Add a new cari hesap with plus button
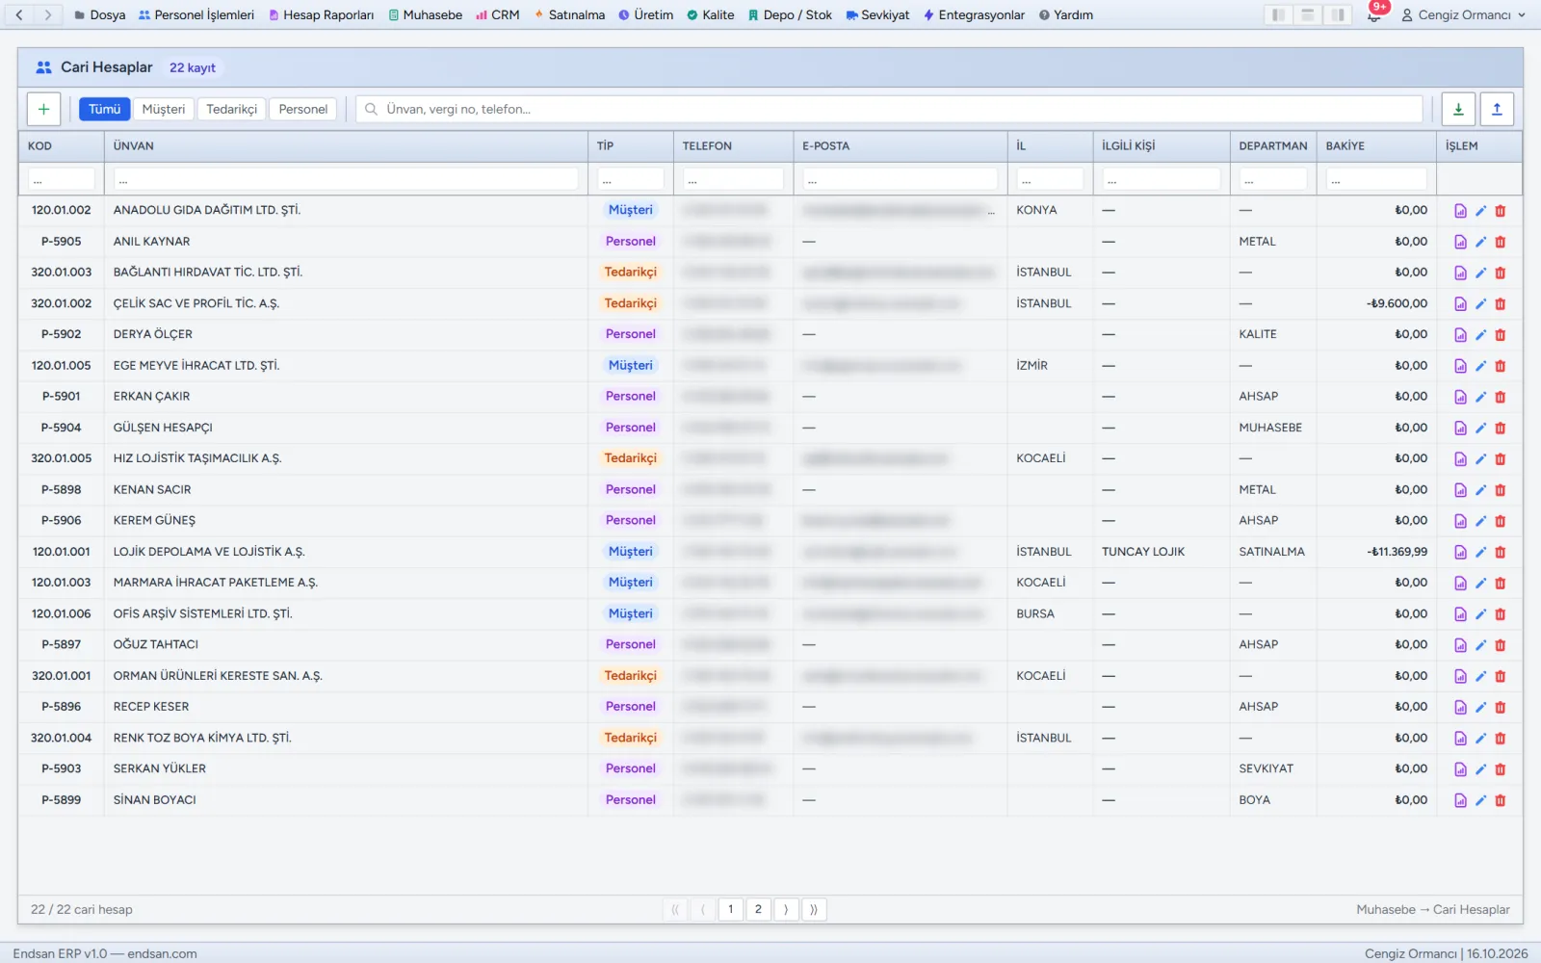The width and height of the screenshot is (1541, 963). (x=43, y=109)
